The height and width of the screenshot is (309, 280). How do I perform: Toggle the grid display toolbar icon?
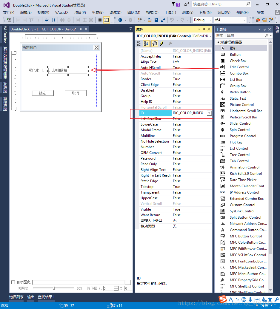tap(100, 20)
